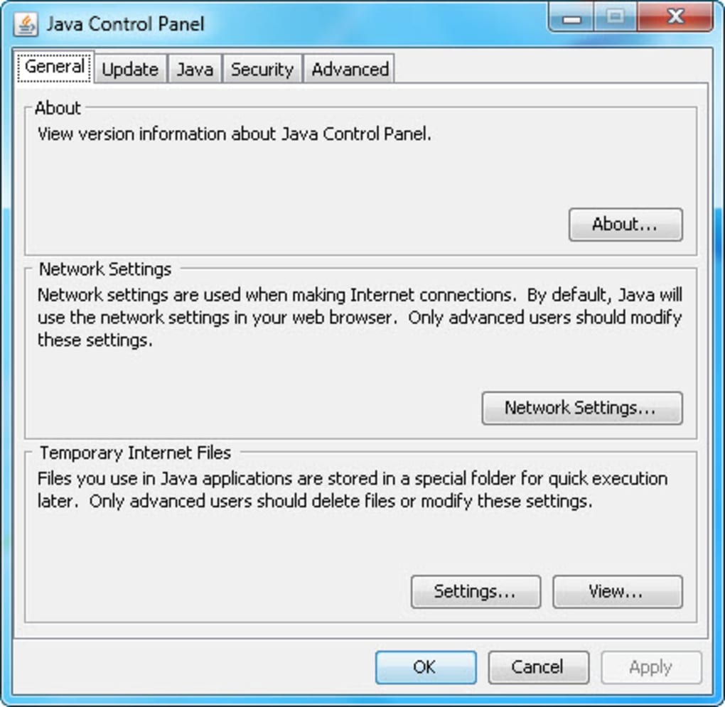This screenshot has width=725, height=707.
Task: Go to the Security tab
Action: (x=262, y=70)
